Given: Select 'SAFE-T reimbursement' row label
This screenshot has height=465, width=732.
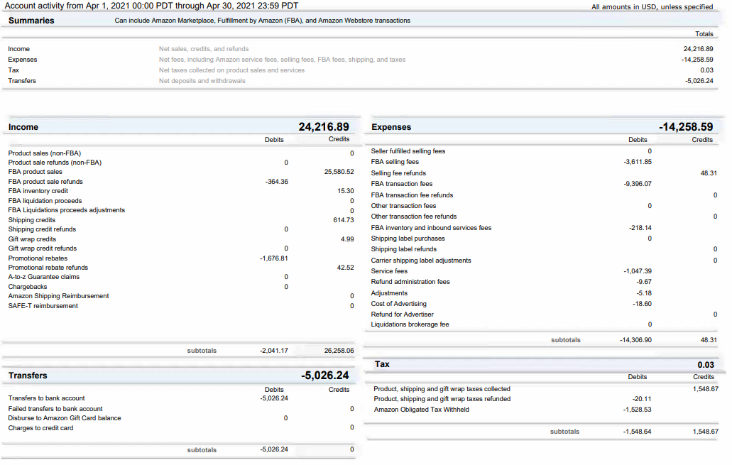Looking at the screenshot, I should point(43,306).
